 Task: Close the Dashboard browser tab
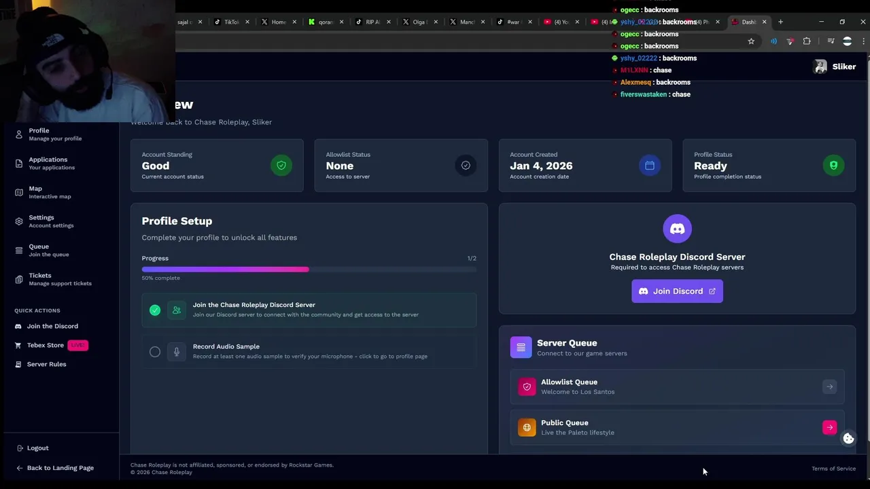(x=764, y=22)
